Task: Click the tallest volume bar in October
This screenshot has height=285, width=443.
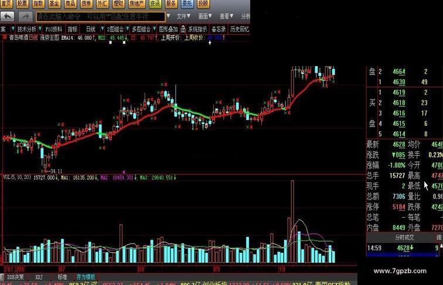Action: coord(292,222)
